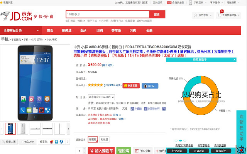Viewport: 247px width, 154px height.
Task: Click the 中兴A880 breadcrumb link
Action: [52, 40]
